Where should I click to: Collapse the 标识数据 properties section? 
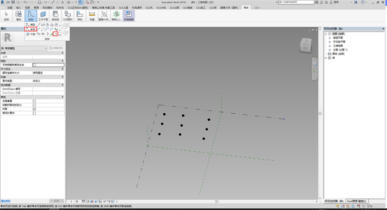point(63,85)
